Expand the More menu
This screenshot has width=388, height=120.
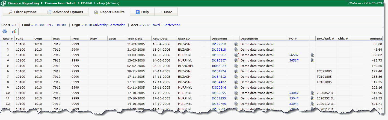[166, 12]
